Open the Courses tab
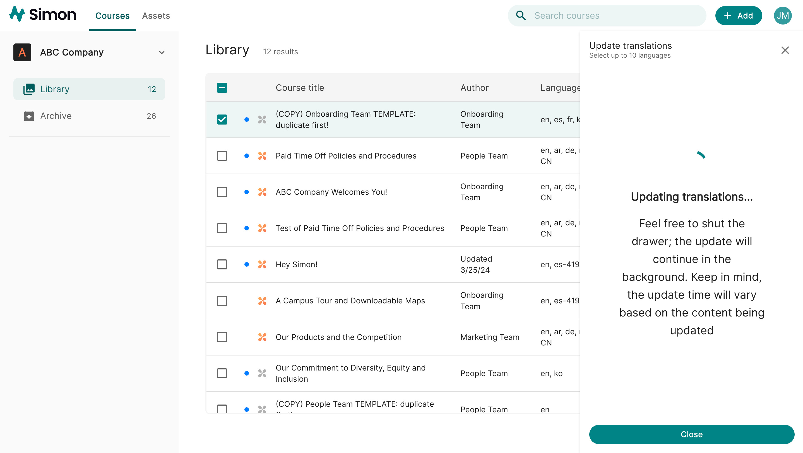The height and width of the screenshot is (453, 803). pos(112,16)
